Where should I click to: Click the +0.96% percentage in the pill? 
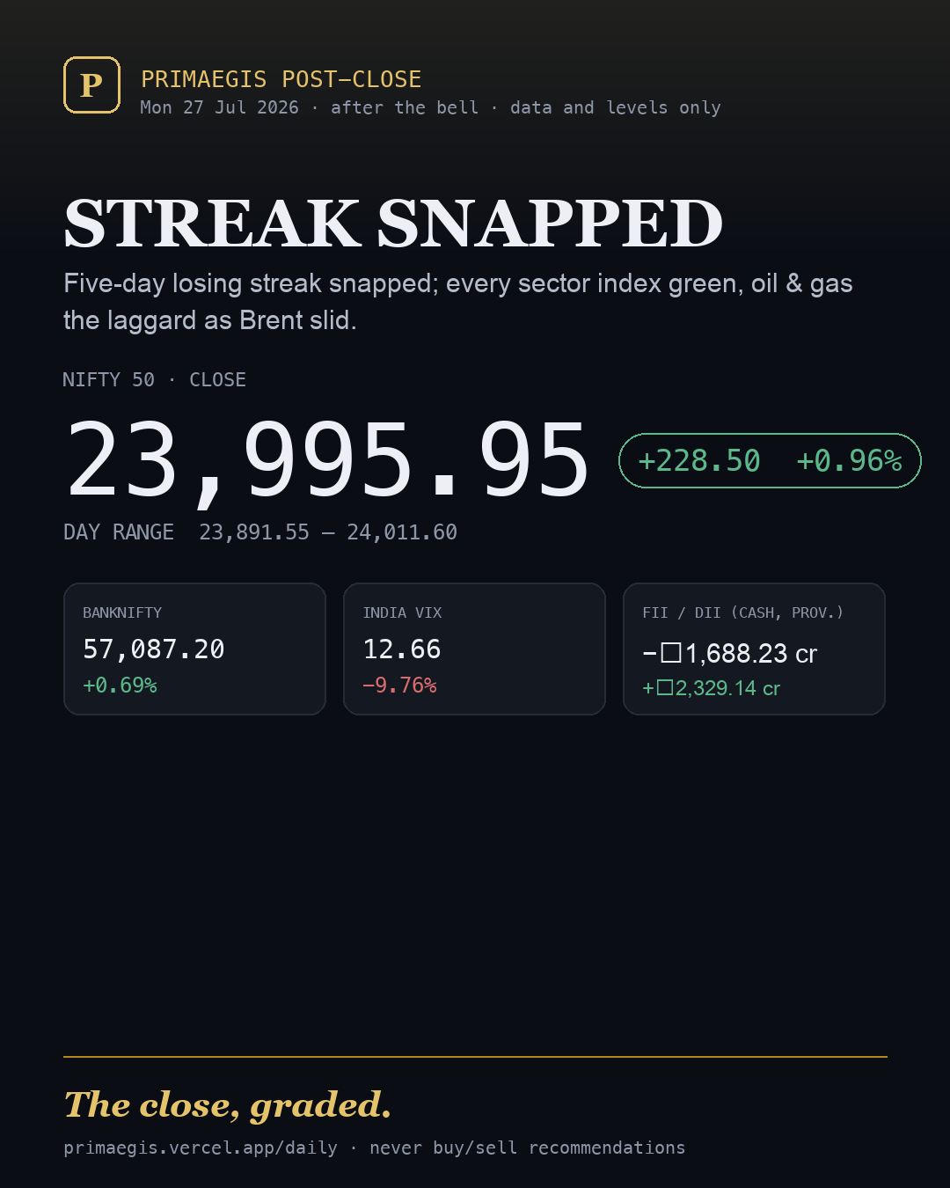tap(849, 460)
